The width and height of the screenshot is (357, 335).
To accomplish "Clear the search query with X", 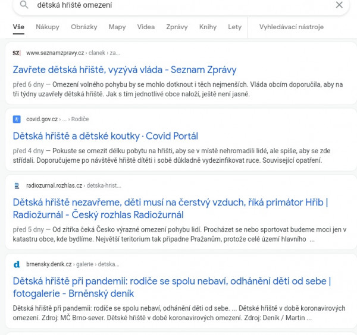I will coord(339,5).
